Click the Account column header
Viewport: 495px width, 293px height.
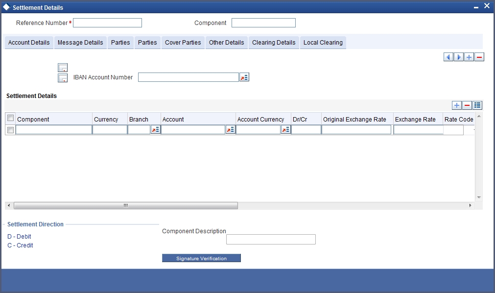[173, 120]
